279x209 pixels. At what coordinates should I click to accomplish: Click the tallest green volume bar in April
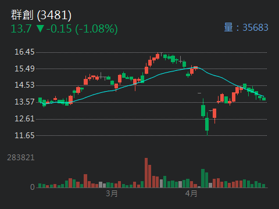pyautogui.click(x=203, y=178)
